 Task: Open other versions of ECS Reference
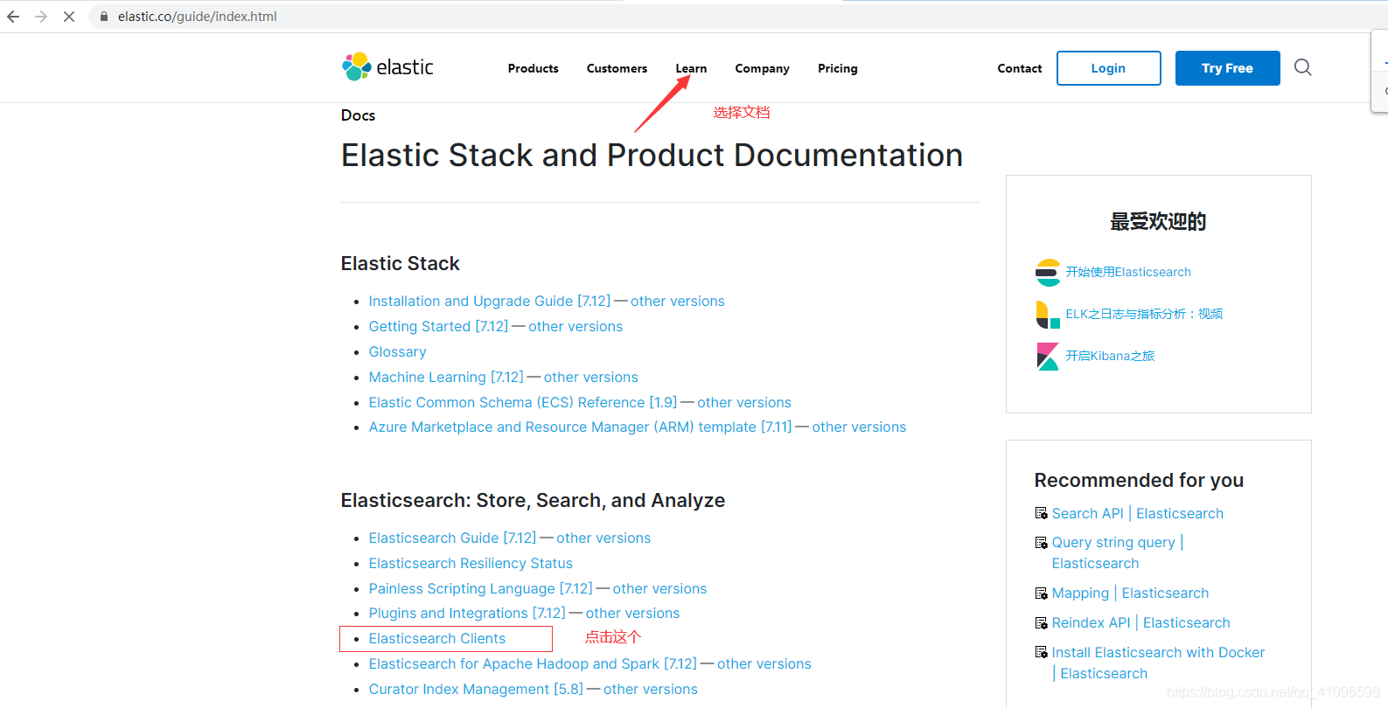[743, 402]
